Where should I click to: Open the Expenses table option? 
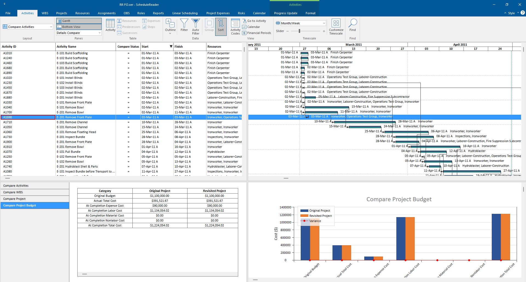(151, 21)
